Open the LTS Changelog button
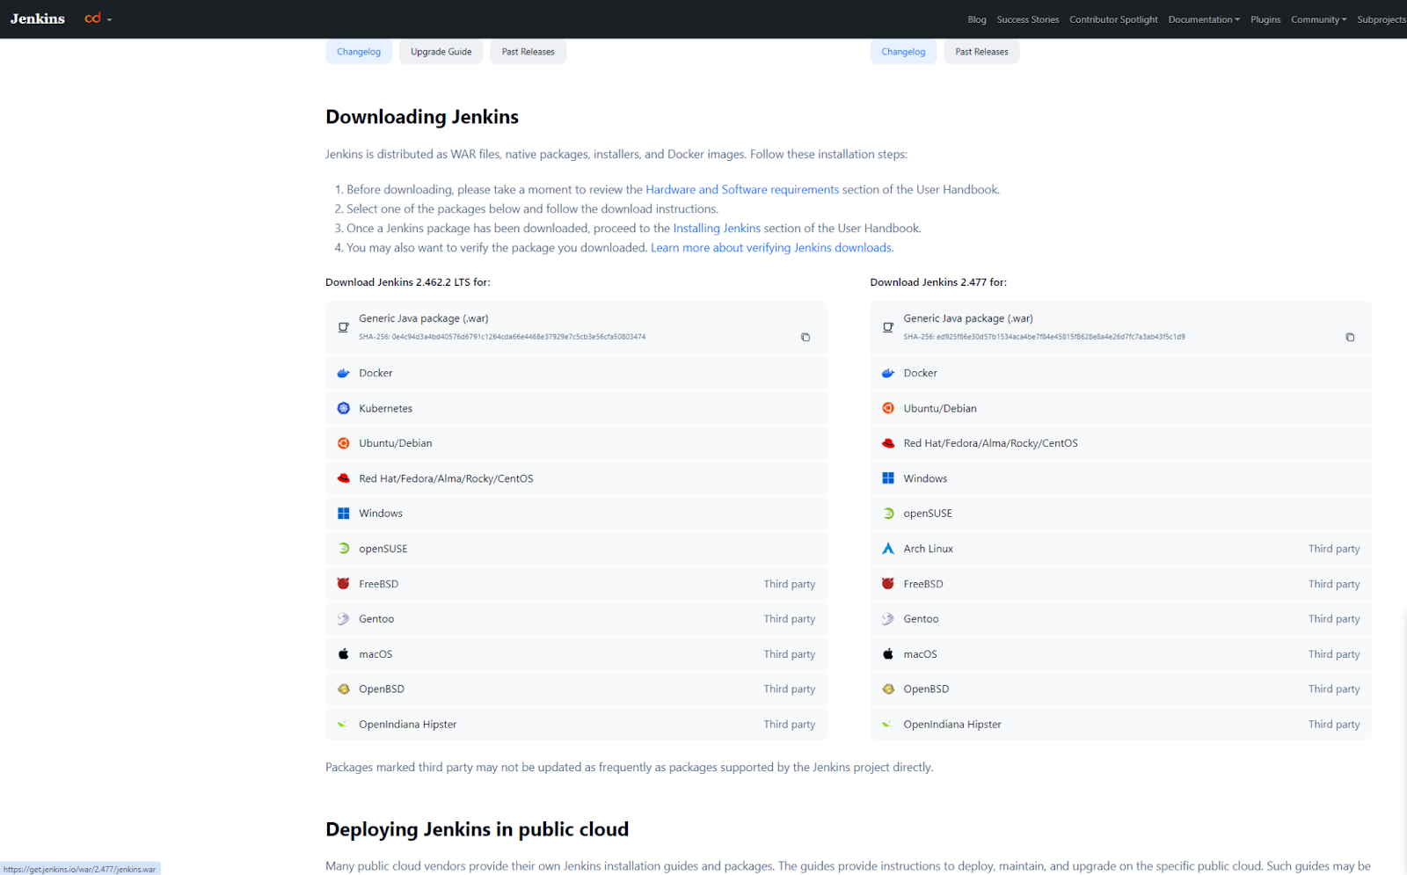 tap(359, 52)
